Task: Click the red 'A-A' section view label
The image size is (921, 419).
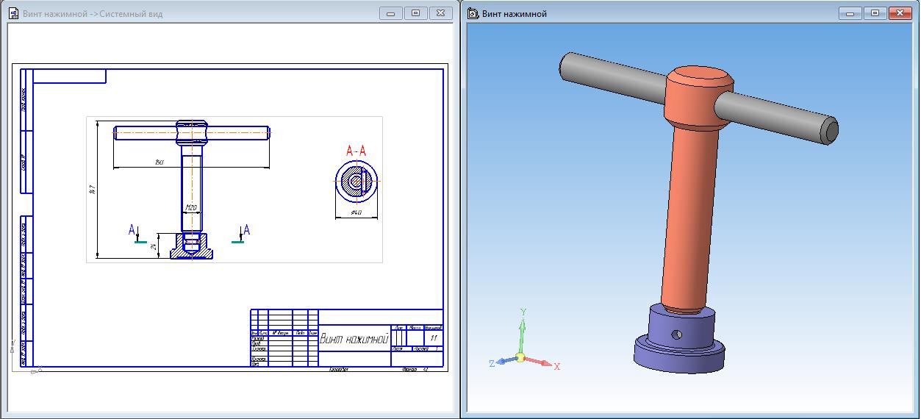Action: coord(356,151)
